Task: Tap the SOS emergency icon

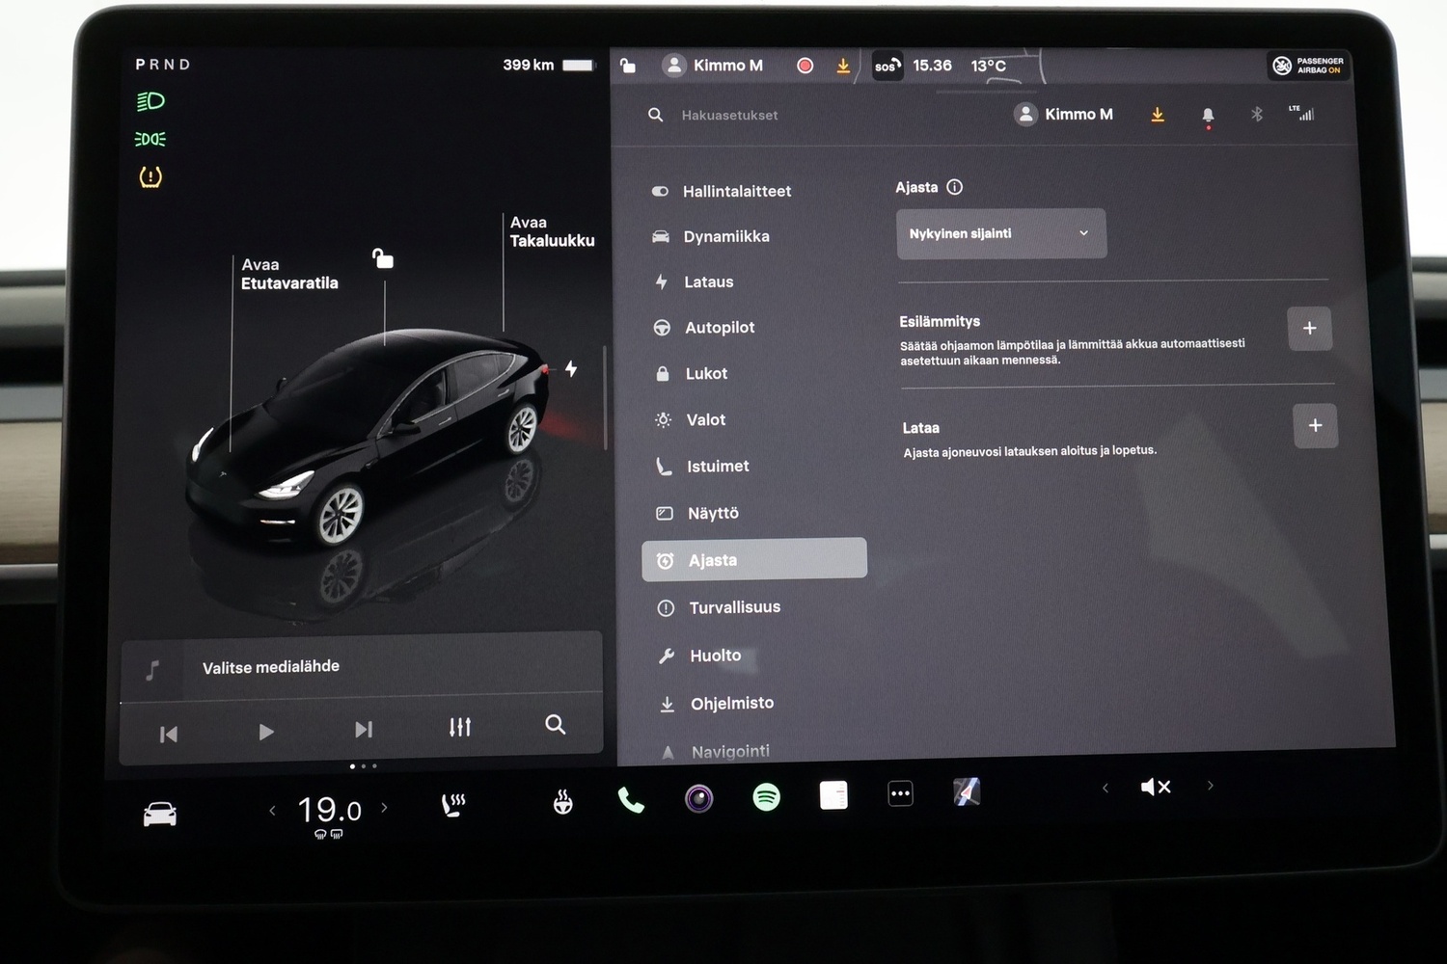Action: (887, 67)
